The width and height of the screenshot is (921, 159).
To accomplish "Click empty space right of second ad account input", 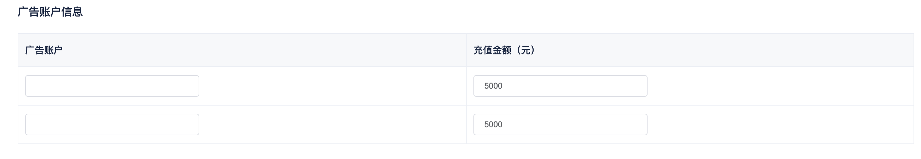I will coord(333,124).
